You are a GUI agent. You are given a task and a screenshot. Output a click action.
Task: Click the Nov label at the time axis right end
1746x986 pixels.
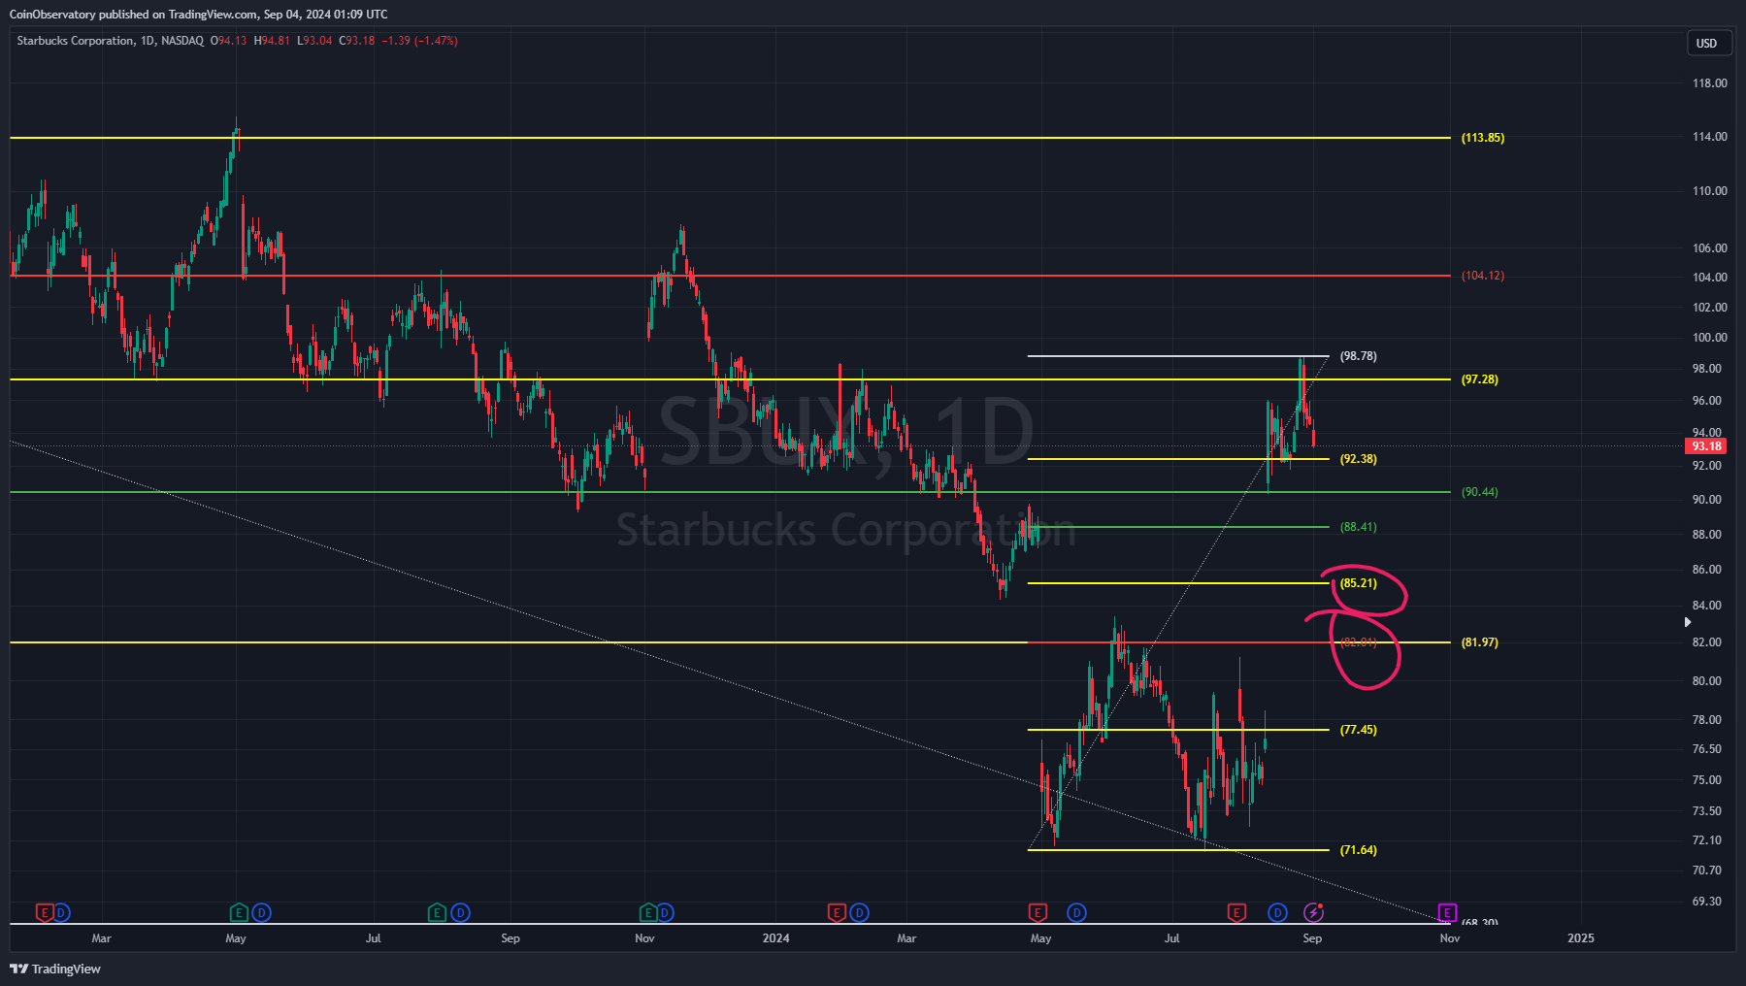1450,938
